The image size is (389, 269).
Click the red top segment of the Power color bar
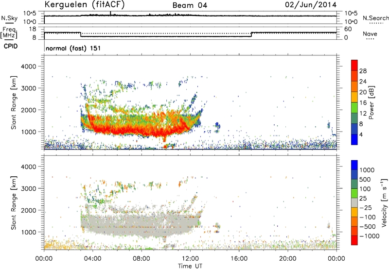click(354, 65)
